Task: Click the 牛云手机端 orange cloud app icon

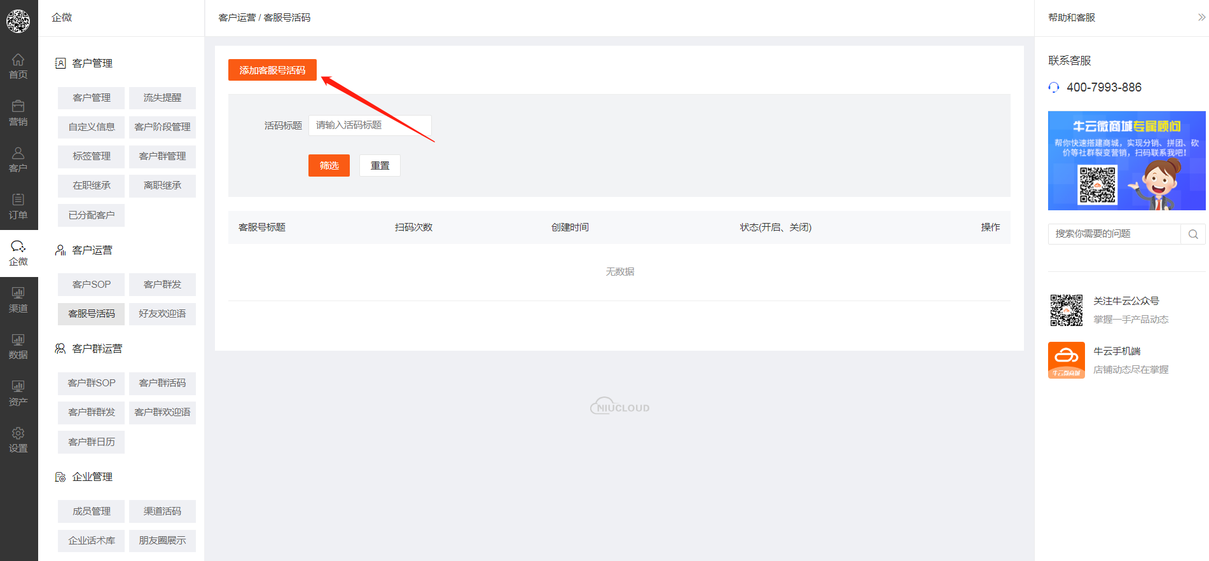Action: coord(1067,360)
